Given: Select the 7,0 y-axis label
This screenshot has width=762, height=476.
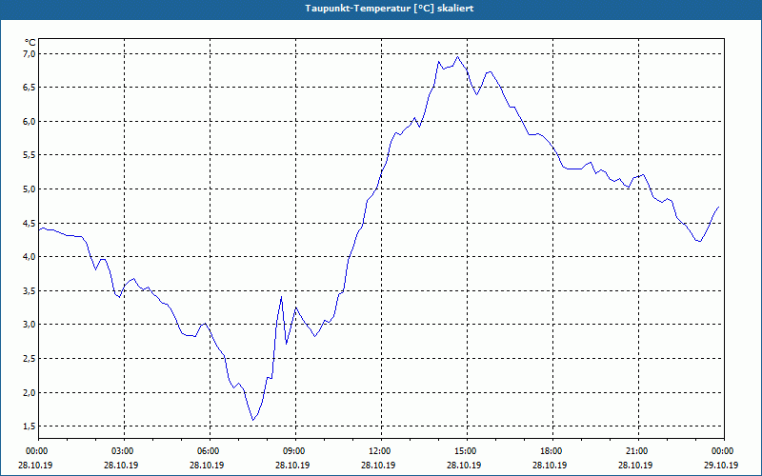Looking at the screenshot, I should point(30,53).
